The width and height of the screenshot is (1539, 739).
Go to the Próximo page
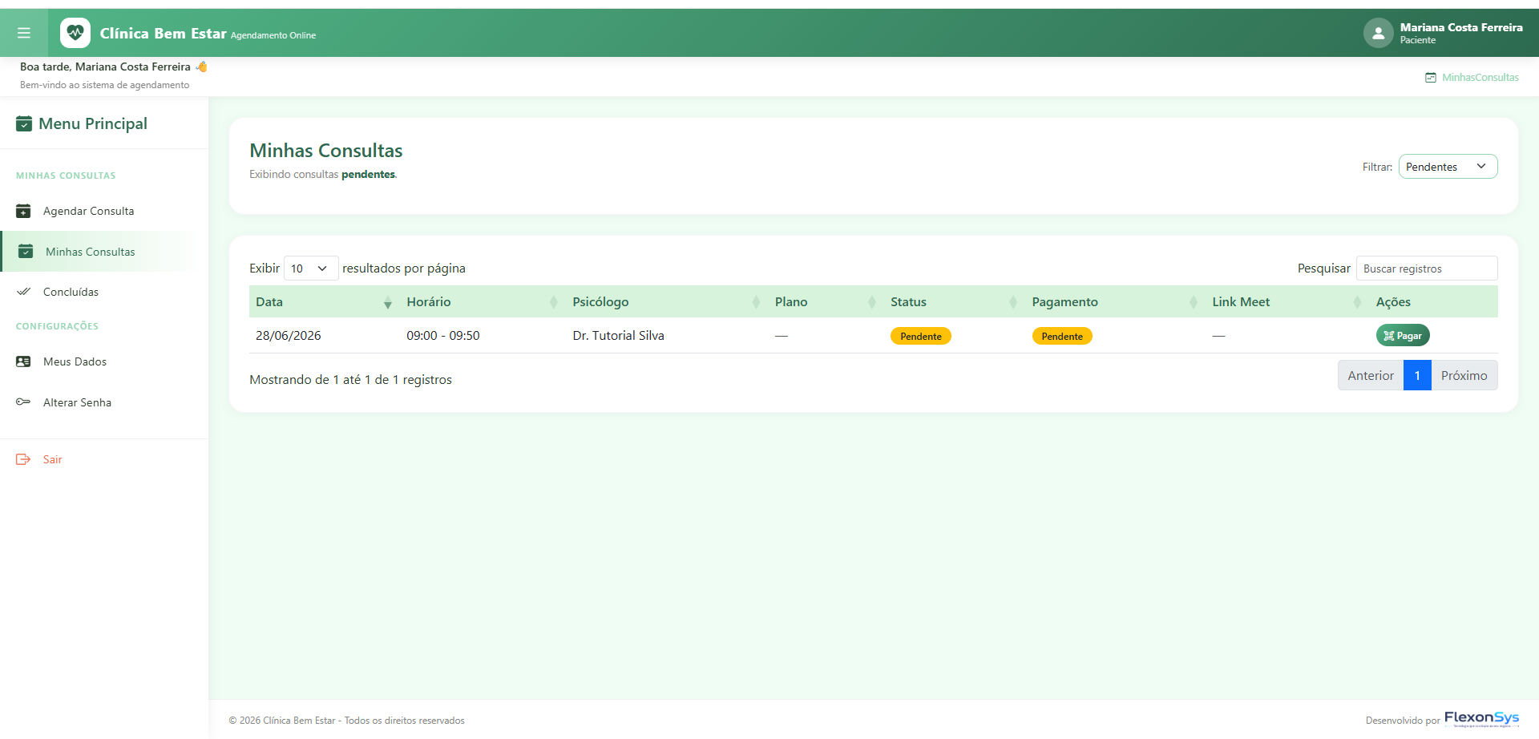coord(1464,375)
